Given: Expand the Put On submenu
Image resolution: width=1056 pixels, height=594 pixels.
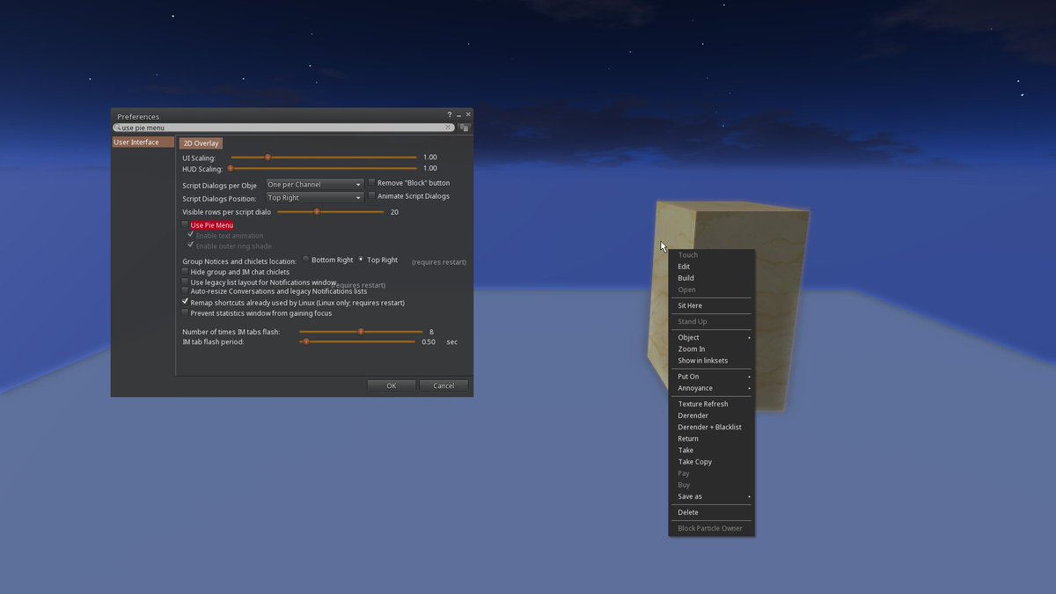Looking at the screenshot, I should [711, 376].
